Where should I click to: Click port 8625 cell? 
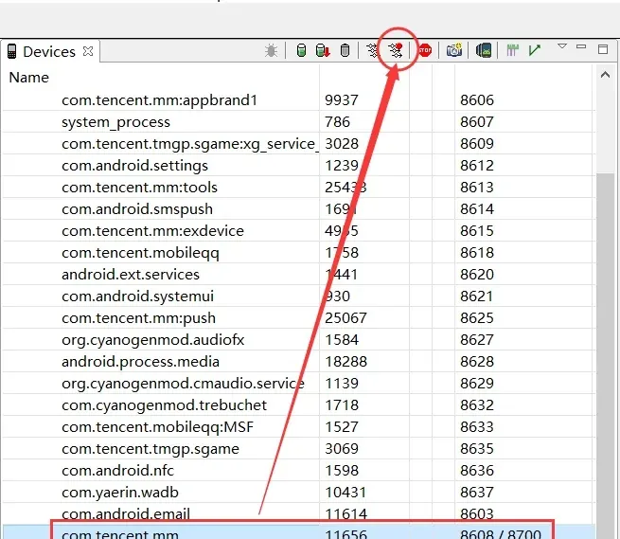point(477,317)
